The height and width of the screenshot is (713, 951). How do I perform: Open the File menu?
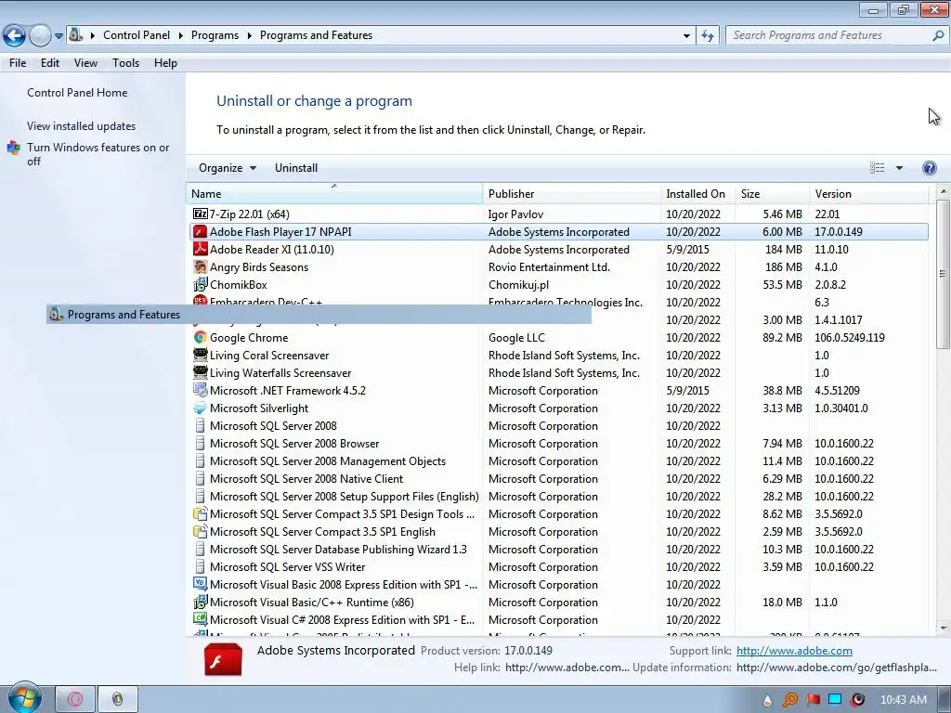click(x=18, y=63)
